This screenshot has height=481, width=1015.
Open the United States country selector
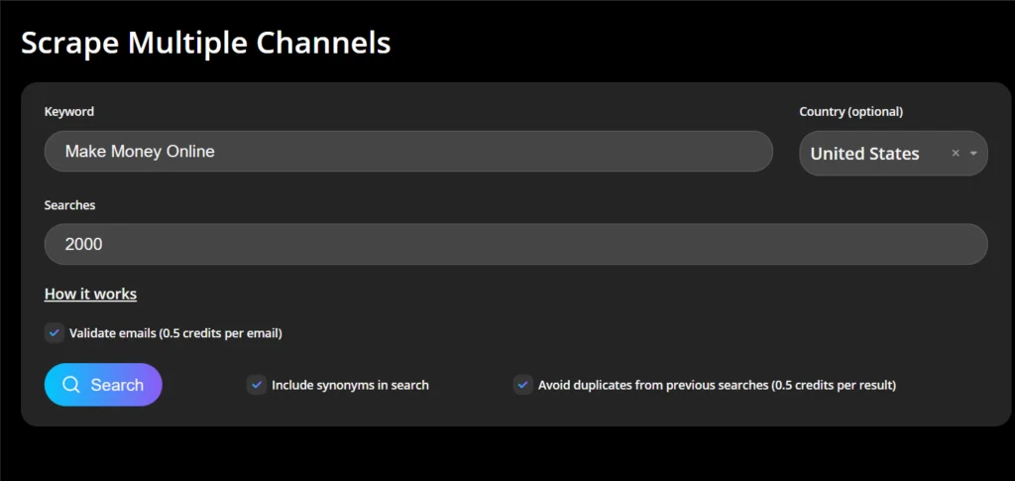point(865,154)
